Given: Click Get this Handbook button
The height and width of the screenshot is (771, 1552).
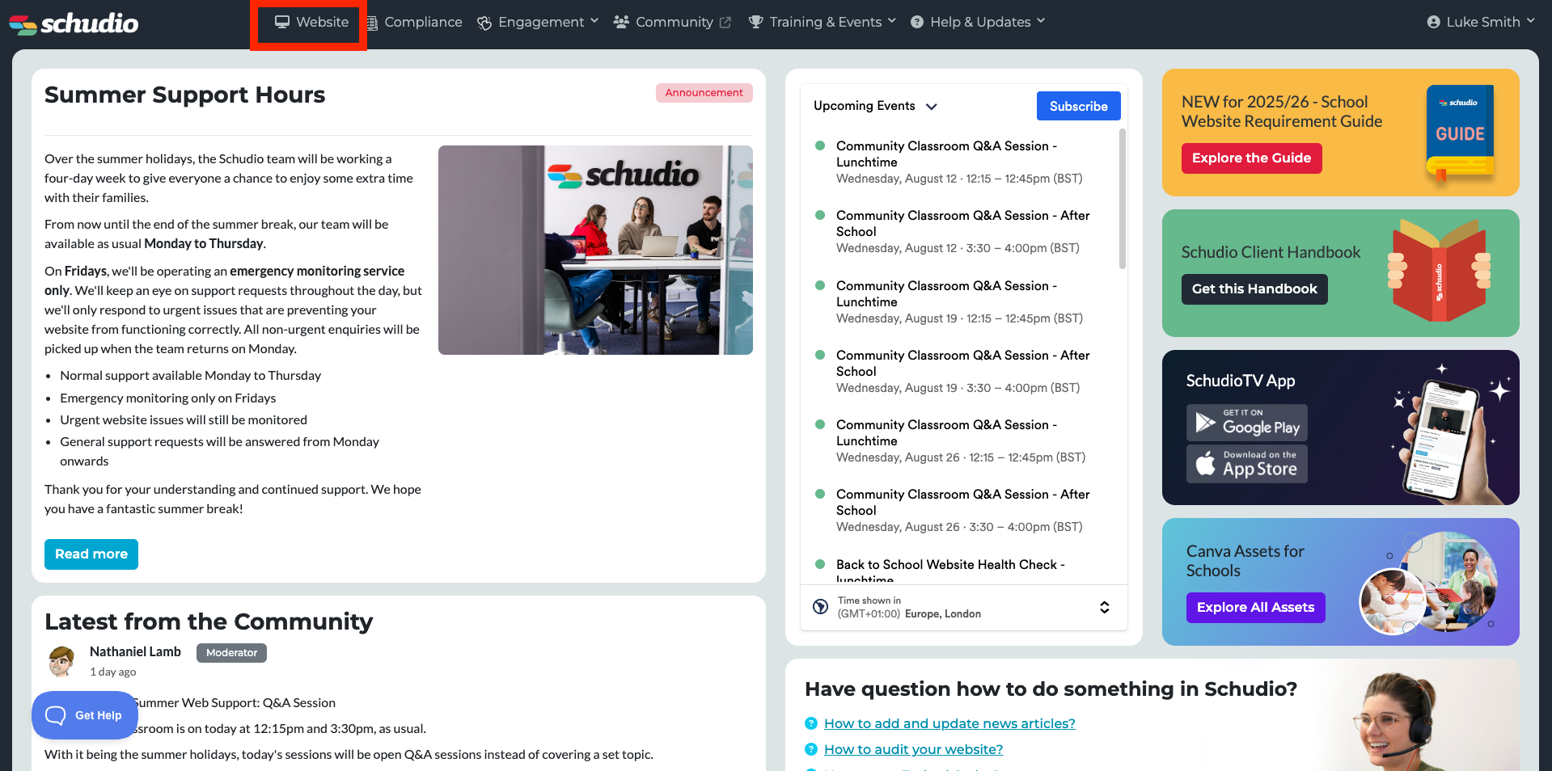Looking at the screenshot, I should coord(1254,289).
